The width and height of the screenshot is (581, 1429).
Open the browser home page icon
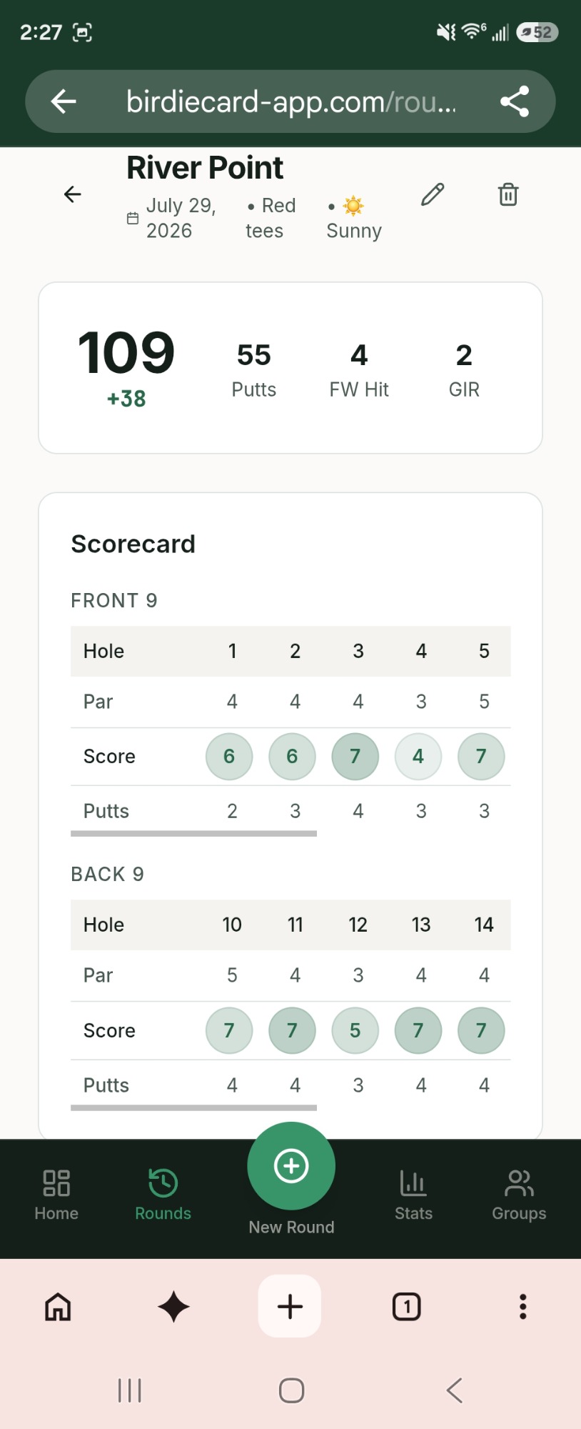click(x=58, y=1307)
